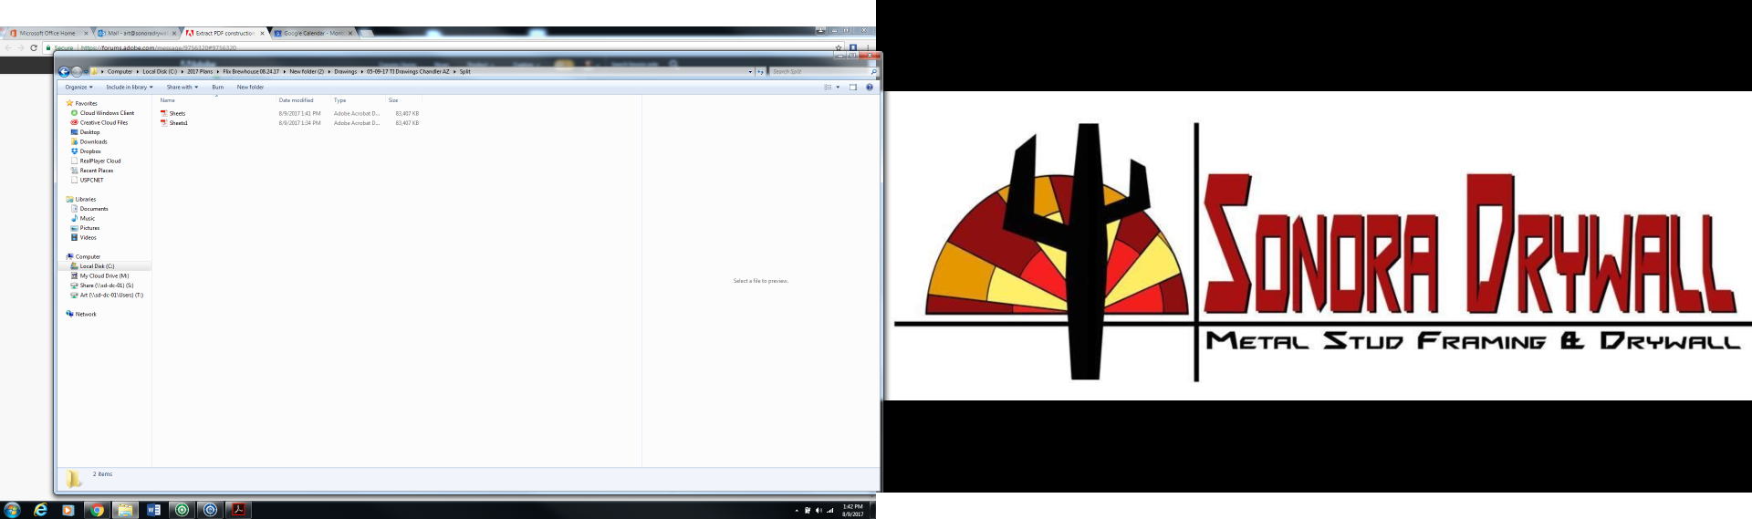Launch Internet Explorer from the taskbar
Viewport: 1752px width, 519px height.
pos(40,510)
